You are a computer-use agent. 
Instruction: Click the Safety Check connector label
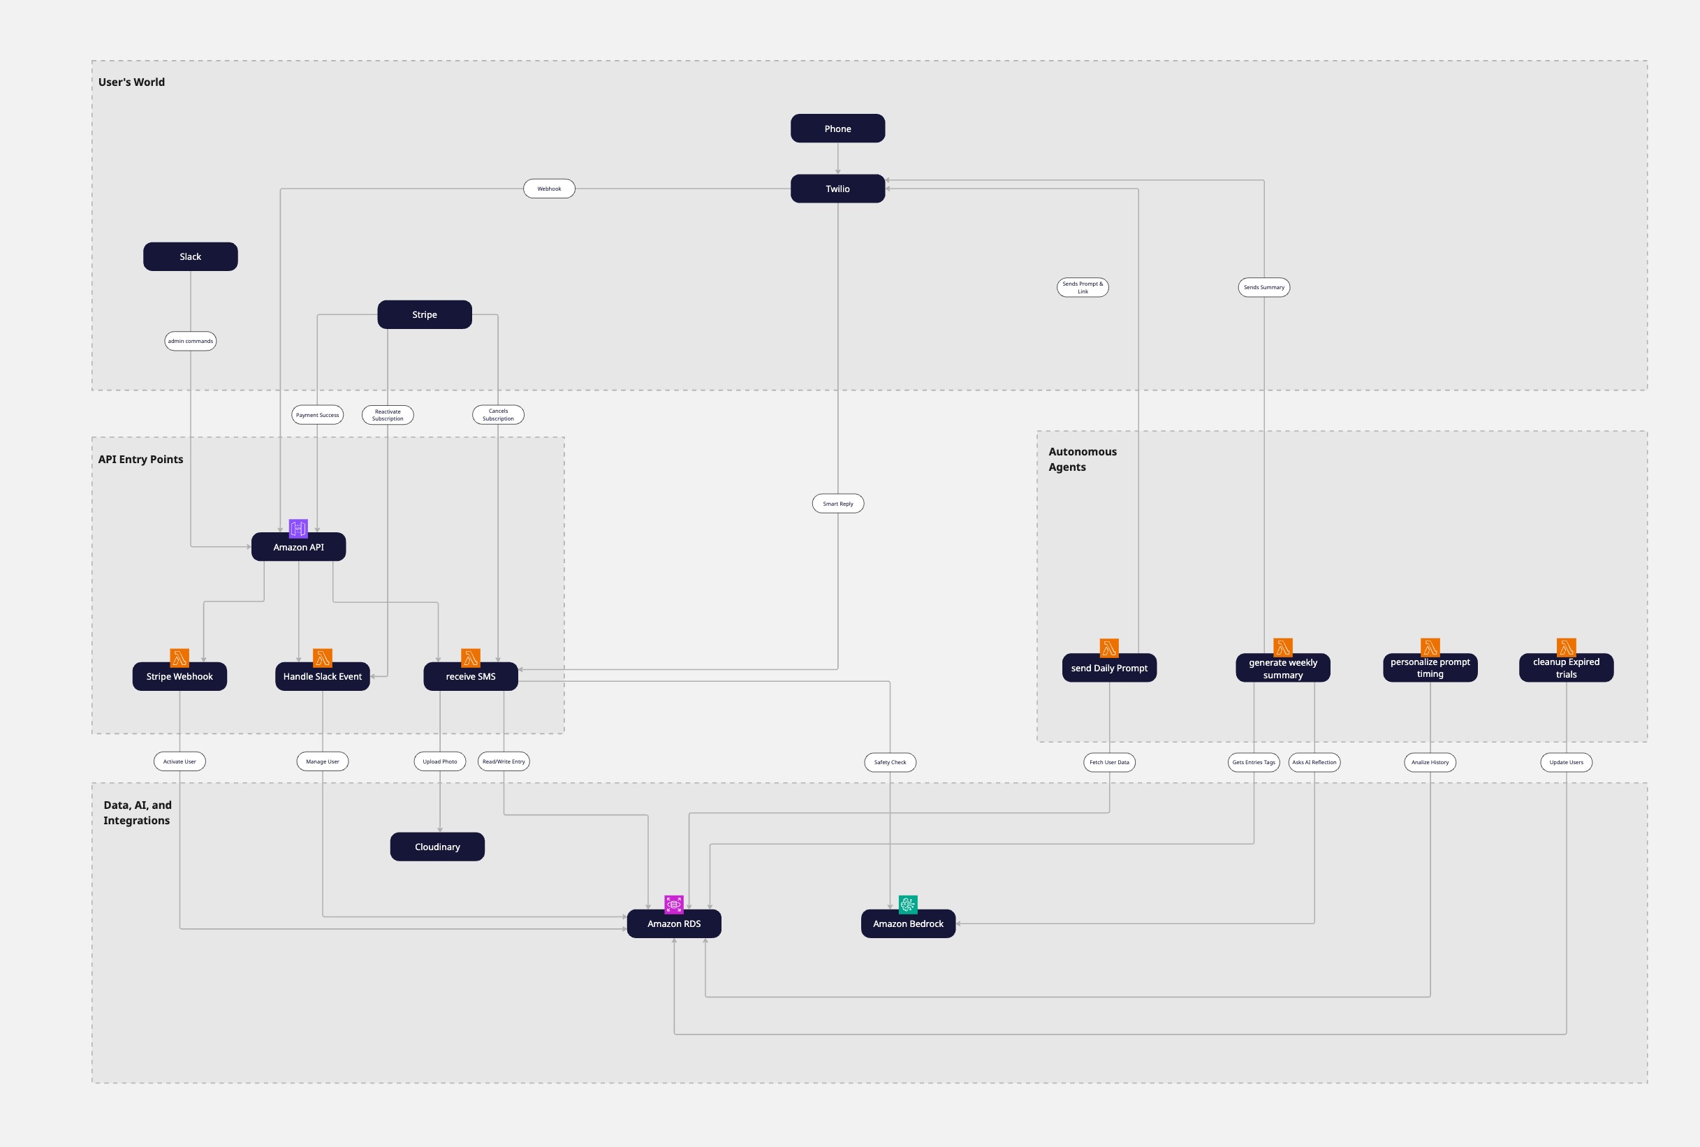(890, 762)
